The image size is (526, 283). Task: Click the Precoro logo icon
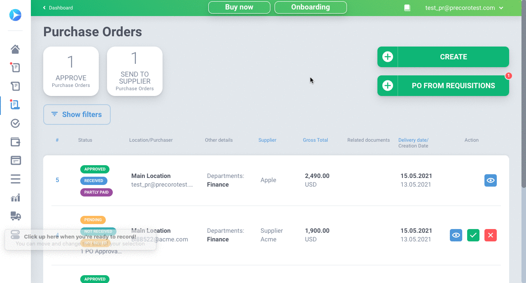pyautogui.click(x=15, y=15)
